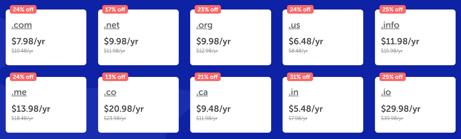Go to the .info domain link
The width and height of the screenshot is (461, 139).
[390, 25]
